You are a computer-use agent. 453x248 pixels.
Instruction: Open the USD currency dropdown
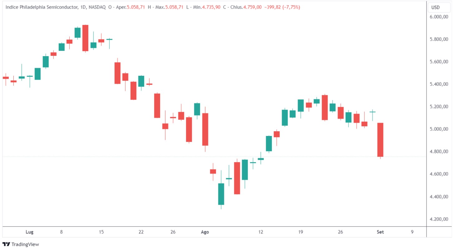(435, 7)
